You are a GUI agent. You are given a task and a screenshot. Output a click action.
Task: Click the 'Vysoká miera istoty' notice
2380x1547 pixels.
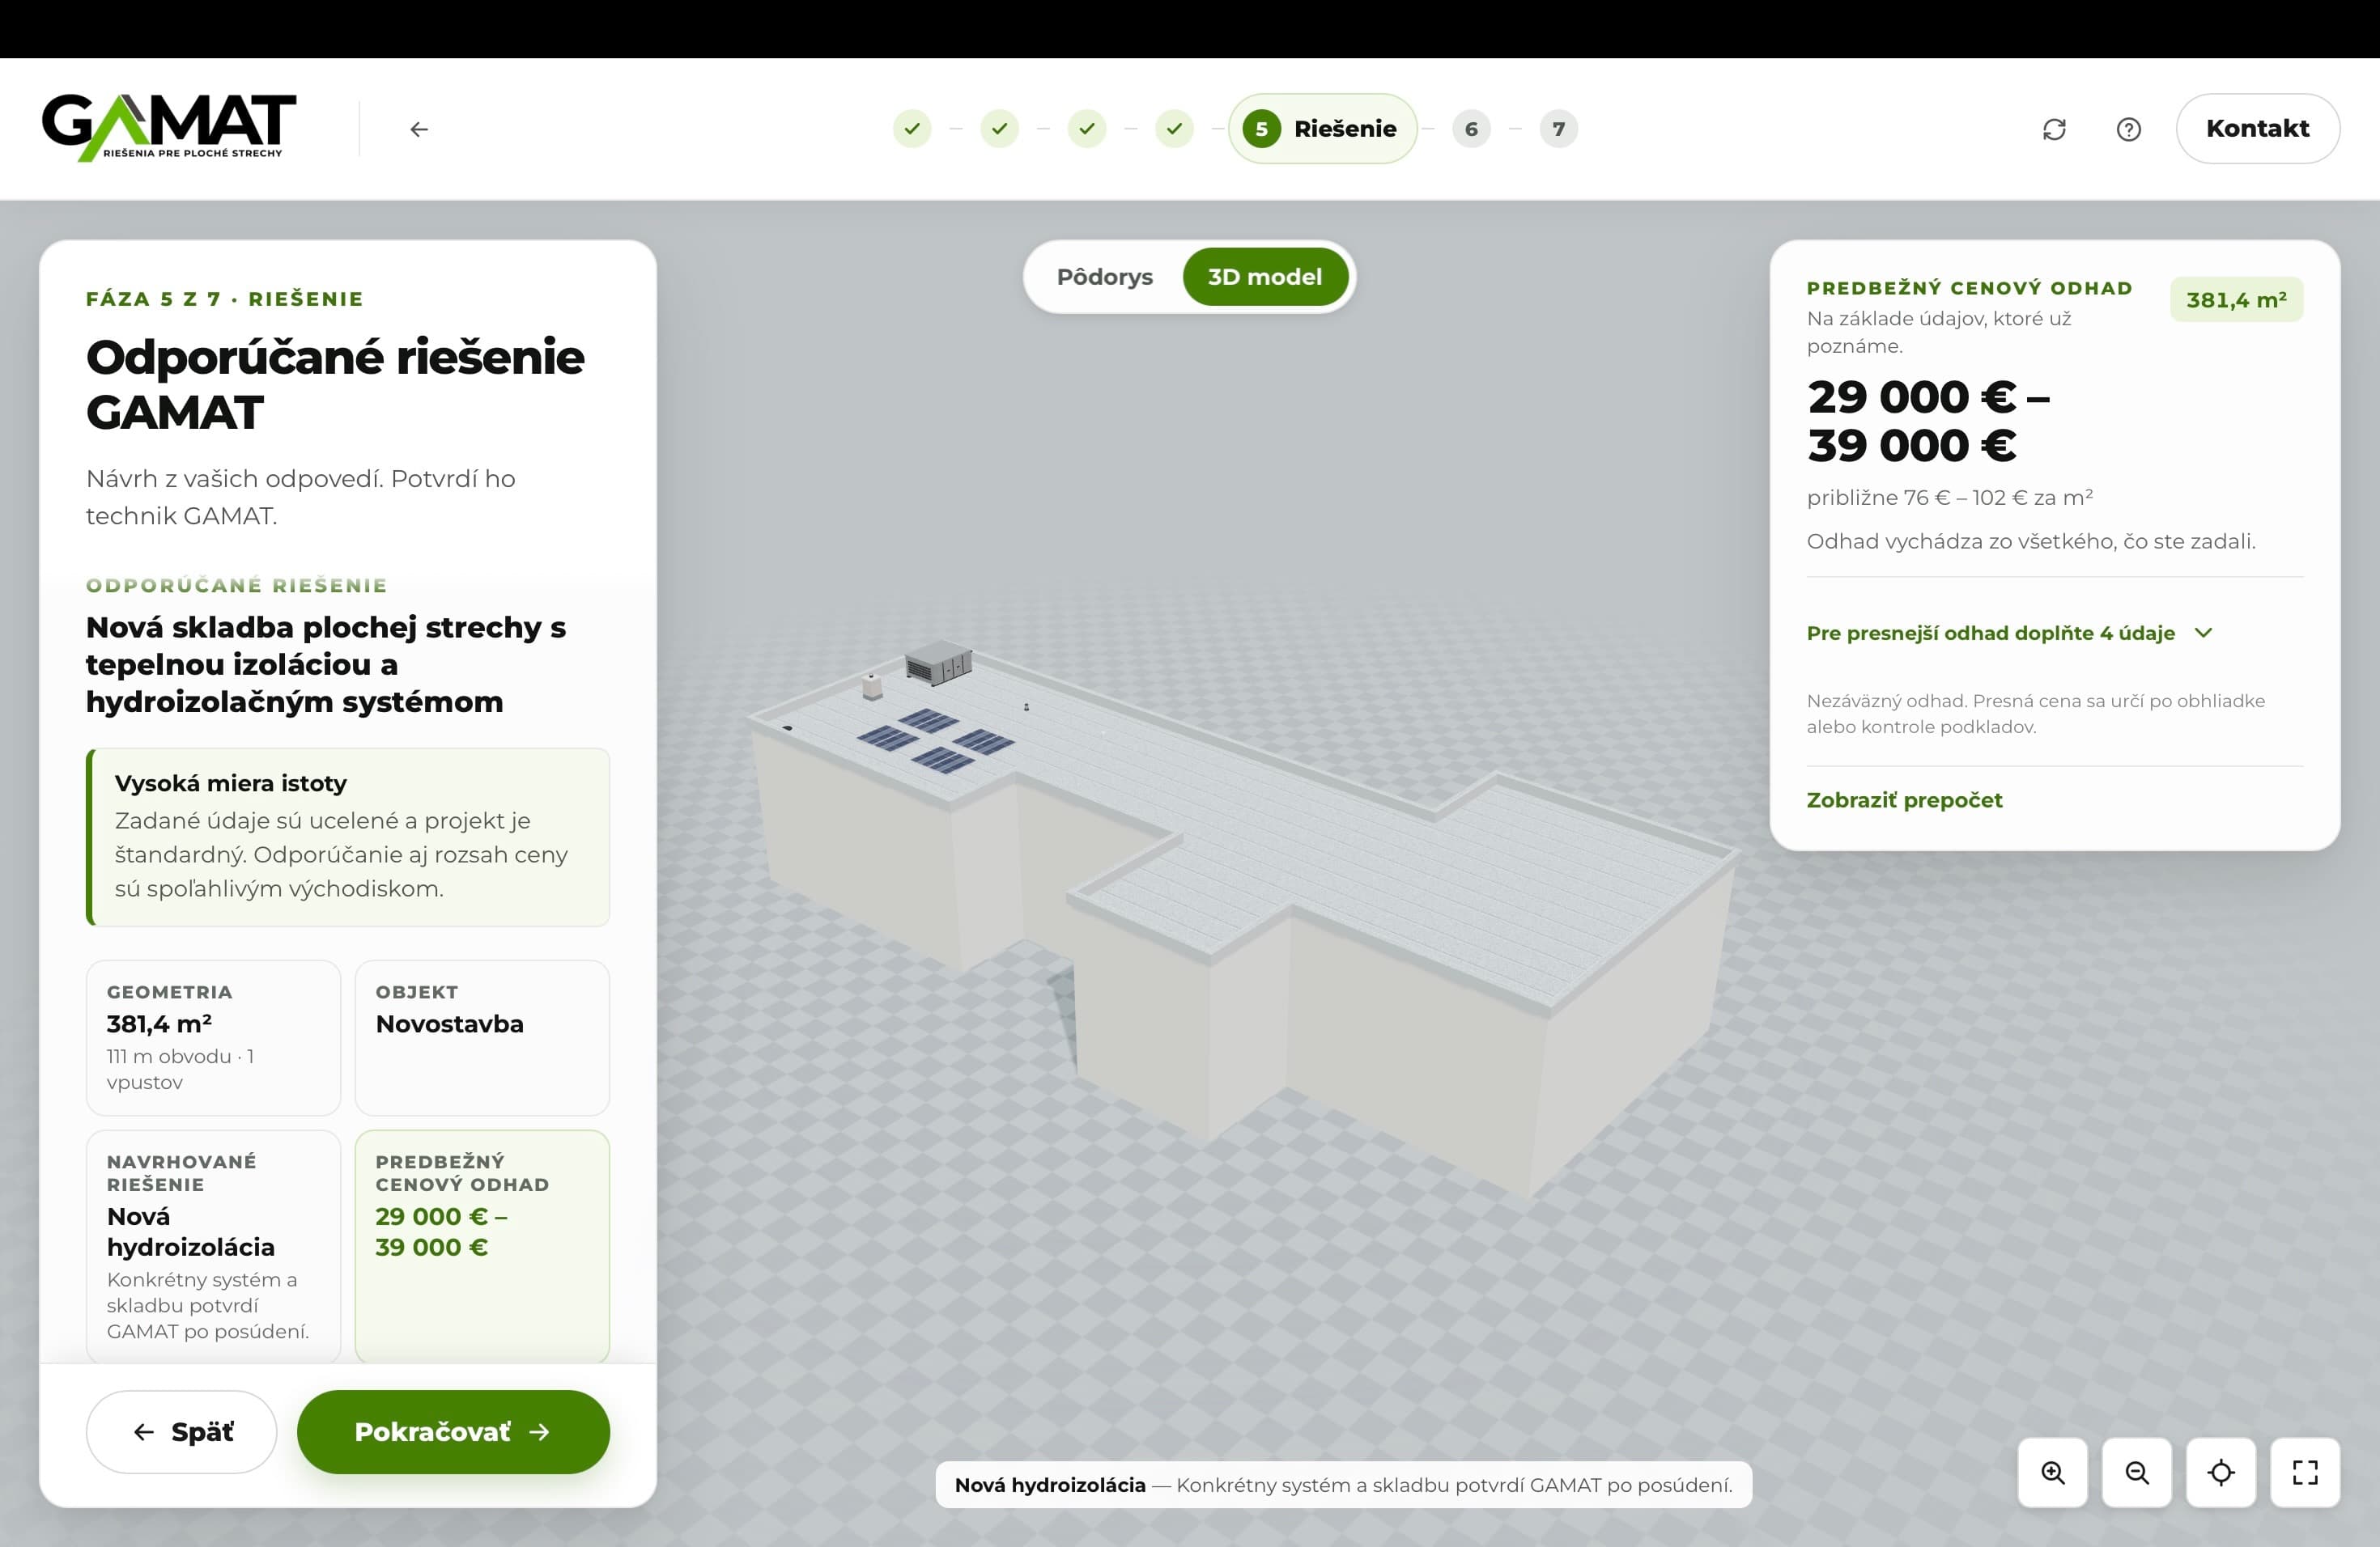coord(348,837)
